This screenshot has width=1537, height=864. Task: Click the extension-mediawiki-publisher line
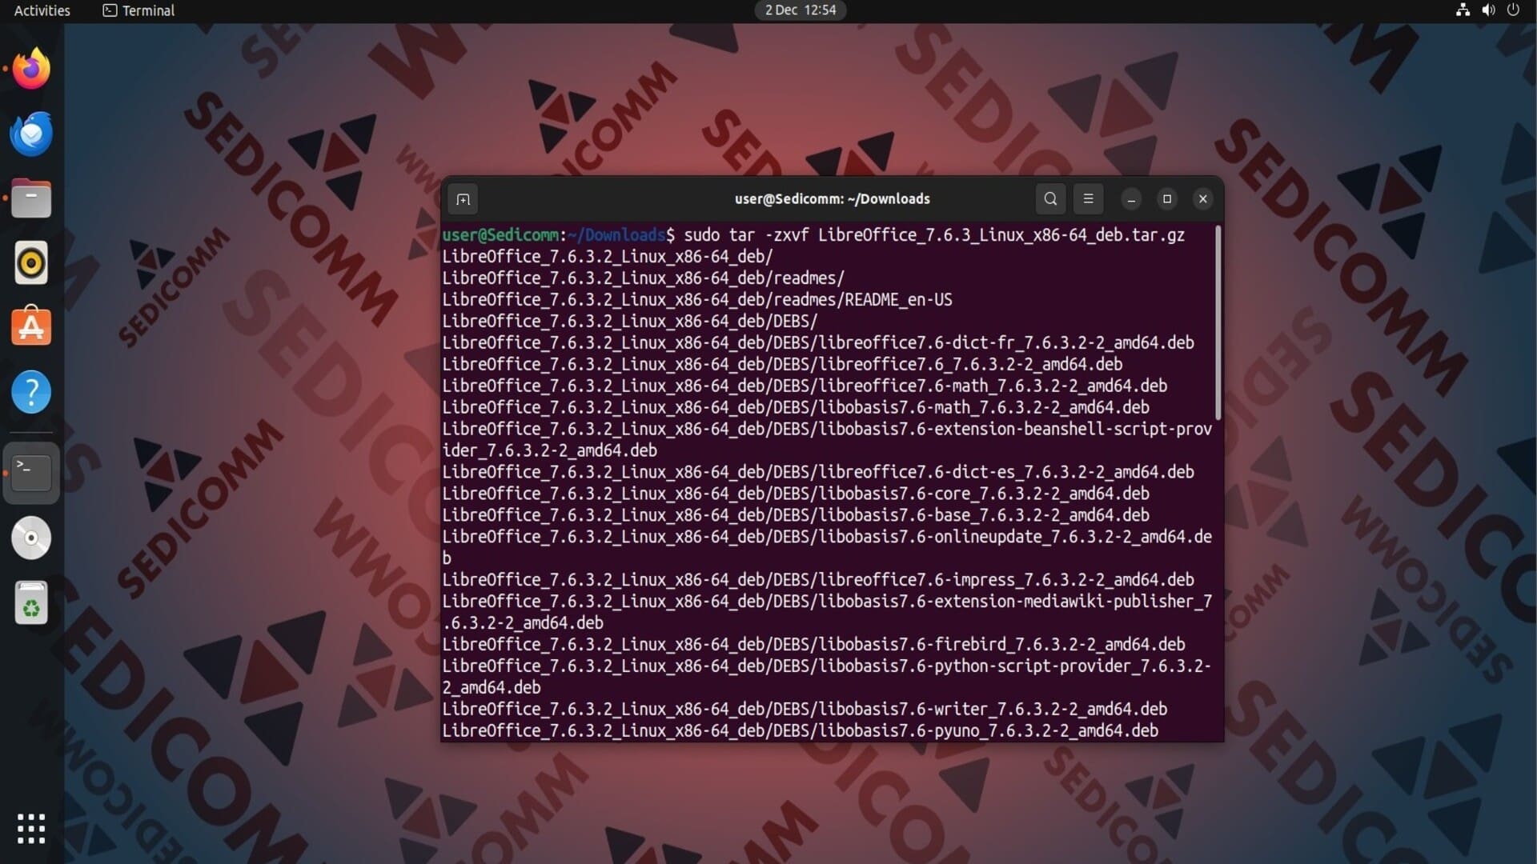point(827,613)
